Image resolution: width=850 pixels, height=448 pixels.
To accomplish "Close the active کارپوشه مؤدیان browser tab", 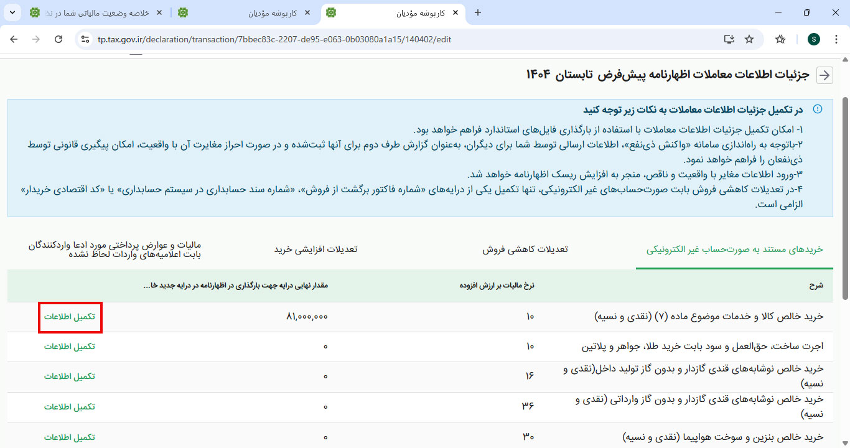I will [455, 12].
